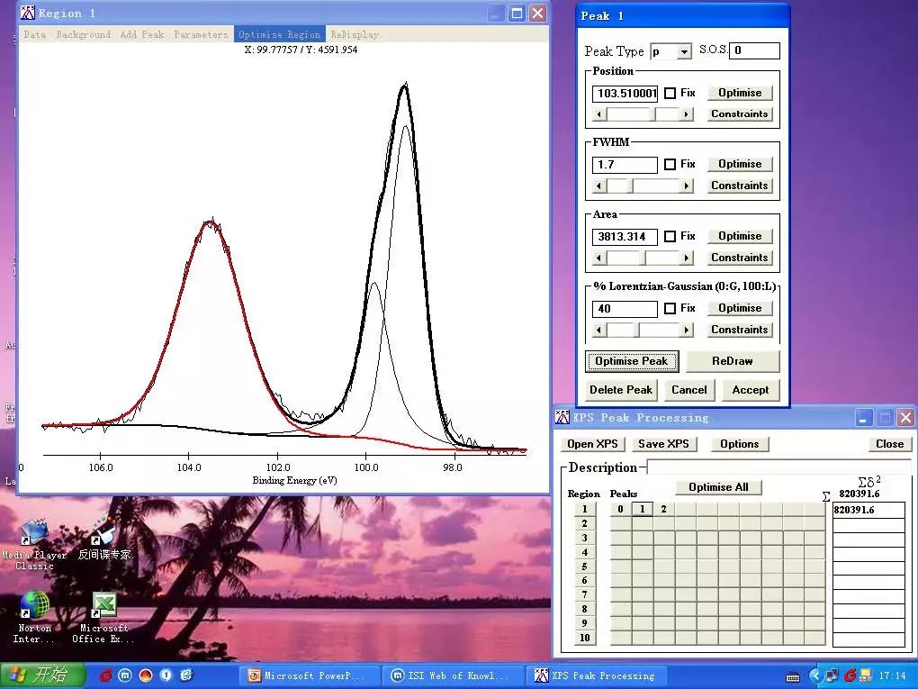Click Area slider left arrow

tap(598, 258)
